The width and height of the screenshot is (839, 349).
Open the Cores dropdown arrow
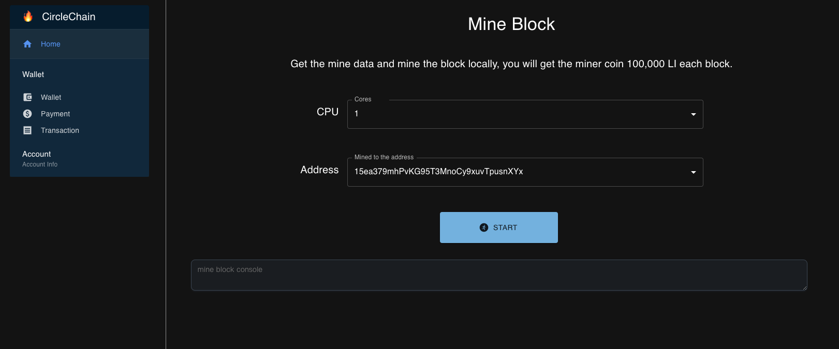[693, 114]
